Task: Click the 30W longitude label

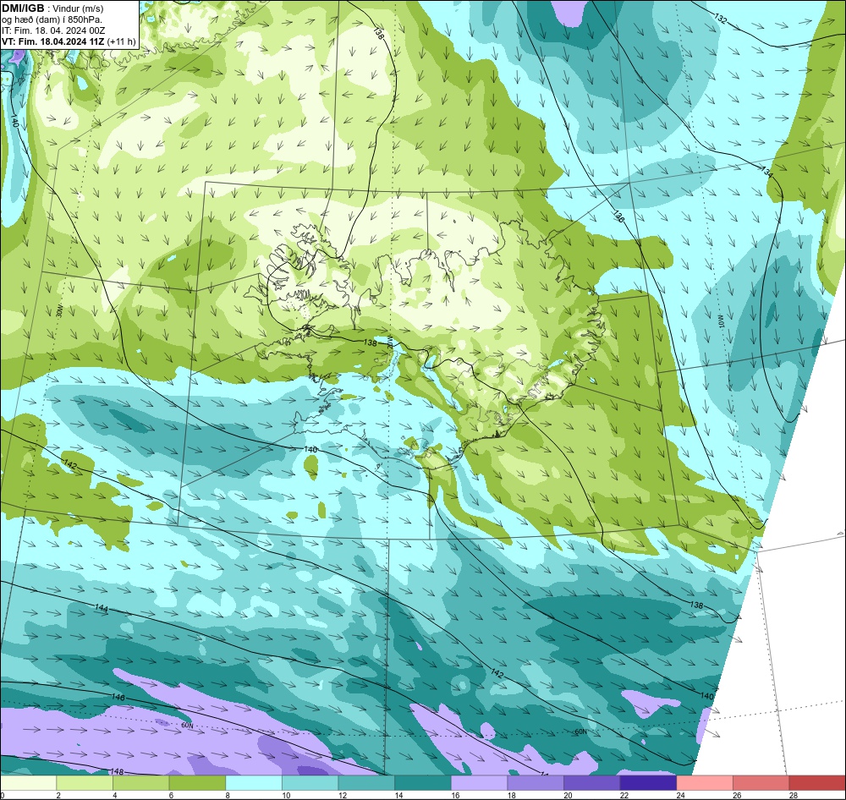Action: point(59,310)
